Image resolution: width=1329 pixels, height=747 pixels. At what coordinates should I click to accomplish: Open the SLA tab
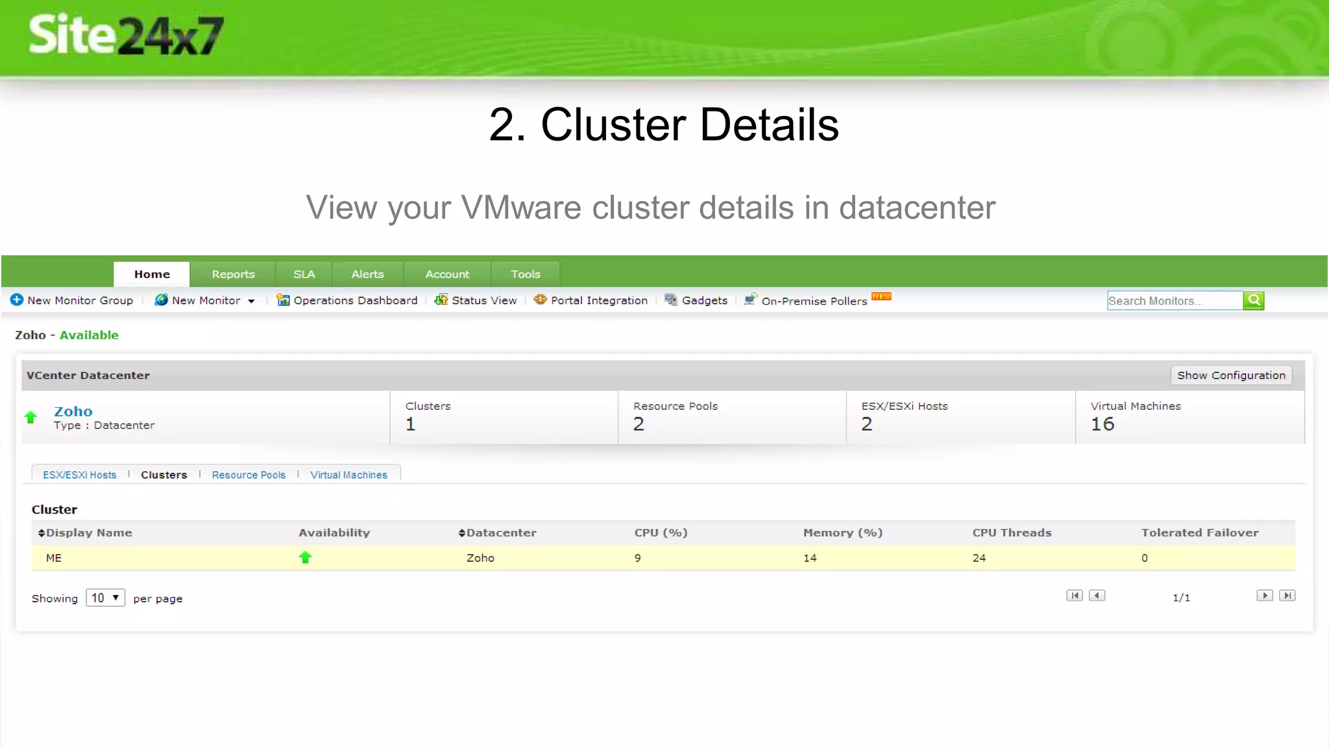(x=304, y=274)
